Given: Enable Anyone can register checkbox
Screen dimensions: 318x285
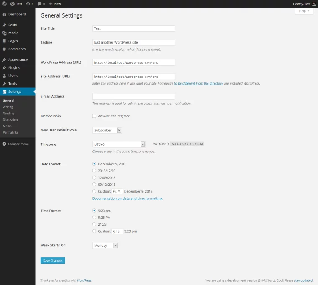Looking at the screenshot, I should click(94, 116).
